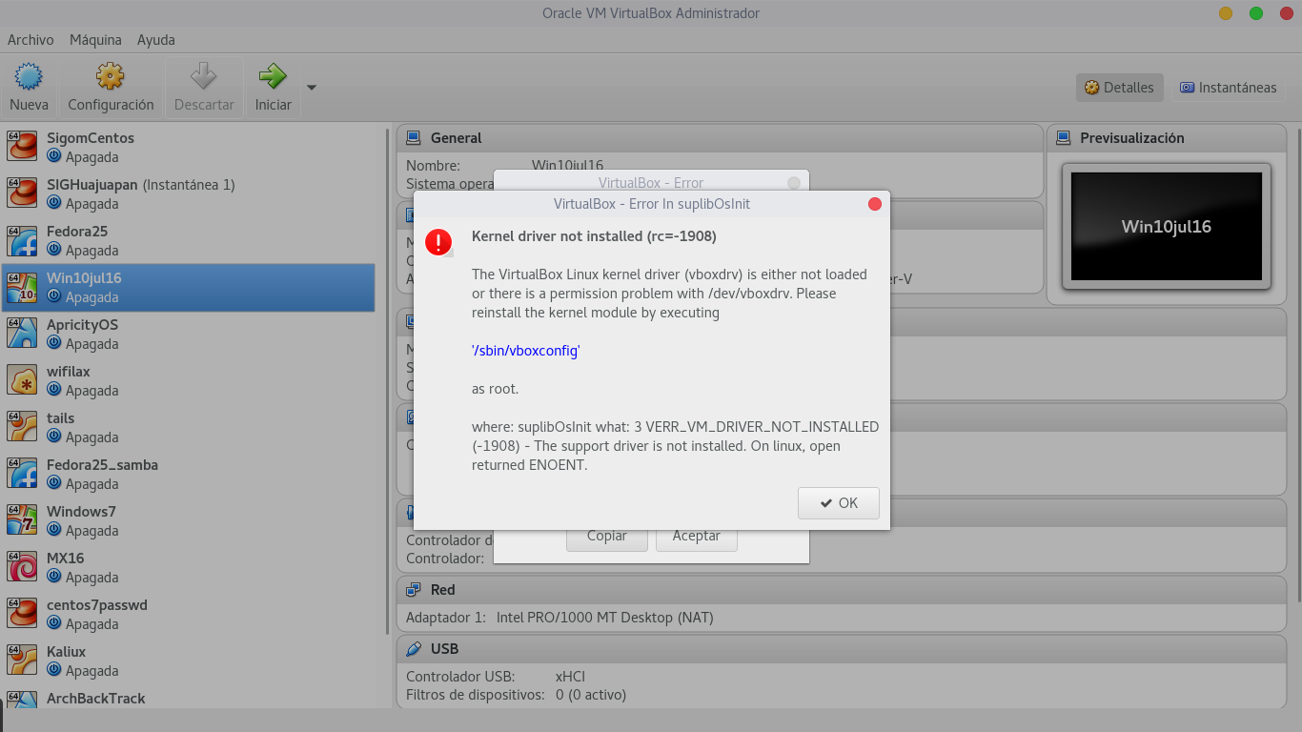Click the Controlador USB xHCI value

pyautogui.click(x=570, y=677)
